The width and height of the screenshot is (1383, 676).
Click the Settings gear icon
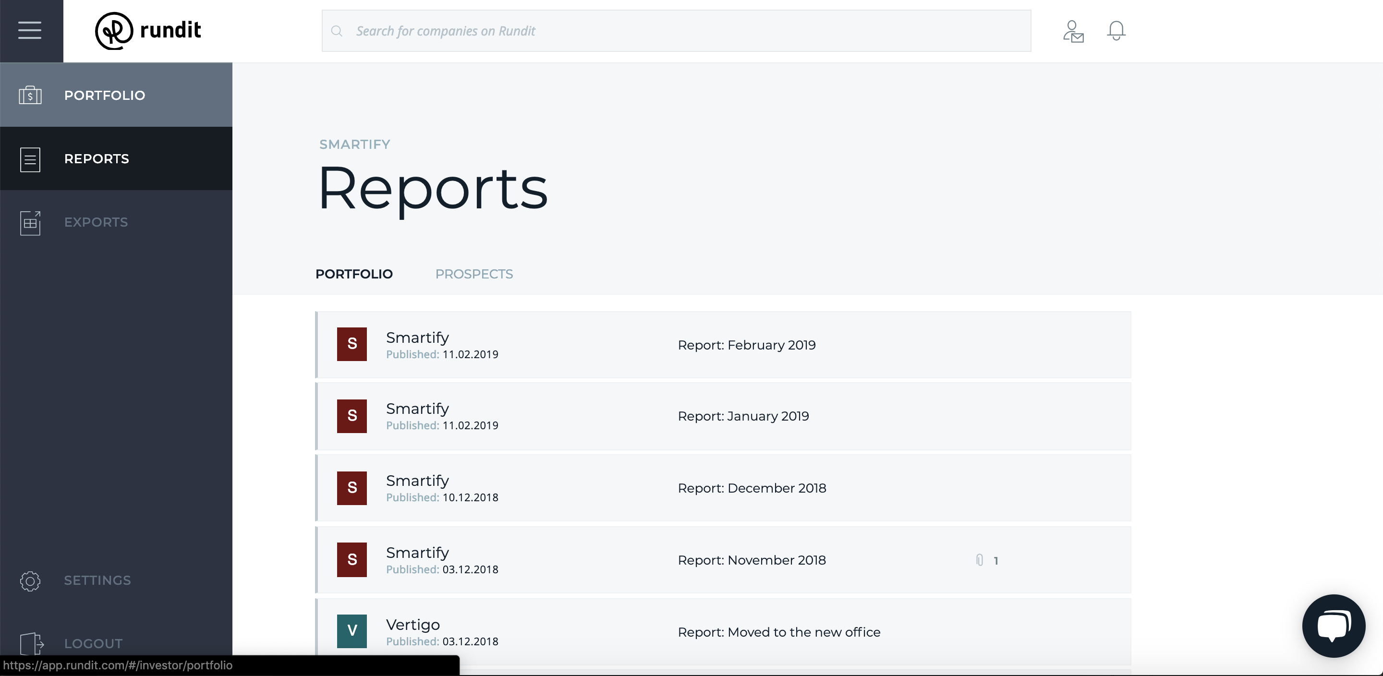(30, 580)
